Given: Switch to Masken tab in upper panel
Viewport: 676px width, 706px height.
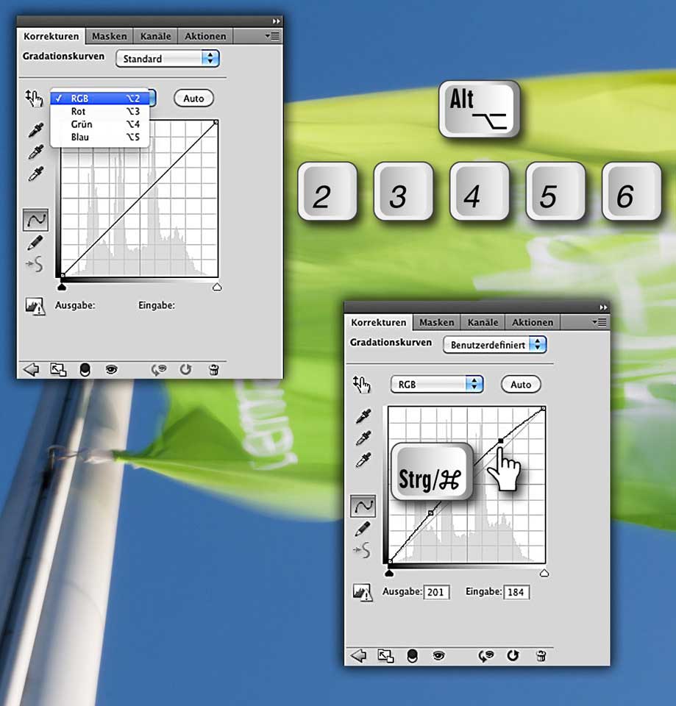Looking at the screenshot, I should (x=110, y=36).
